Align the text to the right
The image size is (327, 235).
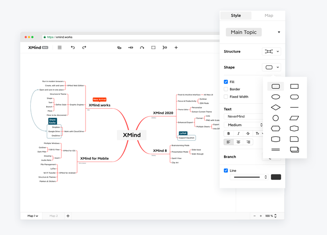coord(248,142)
